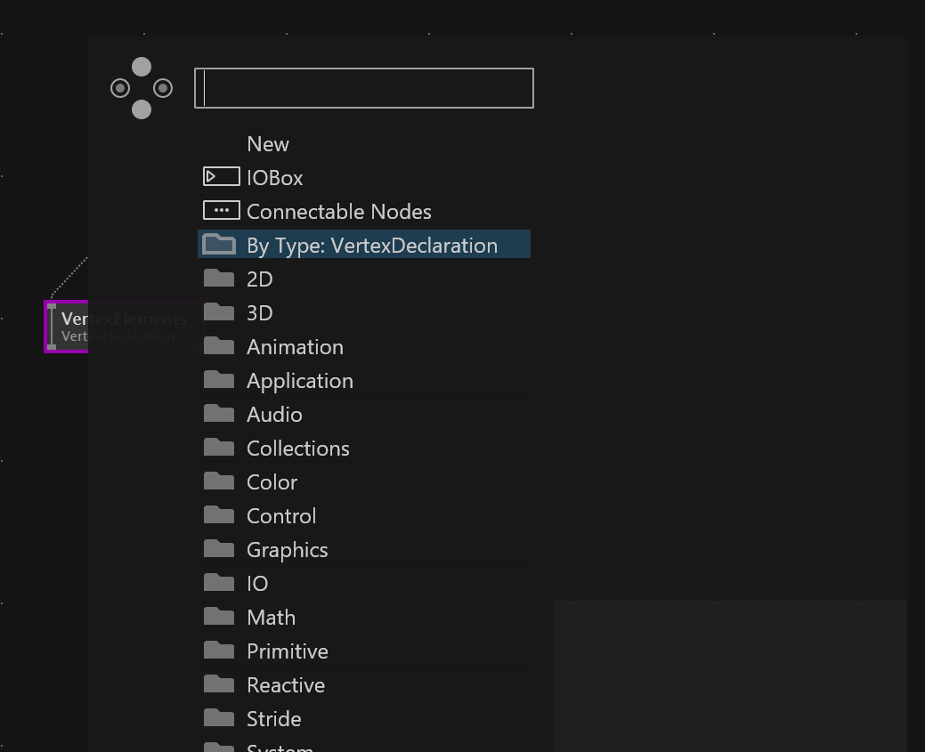Viewport: 925px width, 752px height.
Task: Toggle the bottom solid circle filter
Action: tap(142, 109)
